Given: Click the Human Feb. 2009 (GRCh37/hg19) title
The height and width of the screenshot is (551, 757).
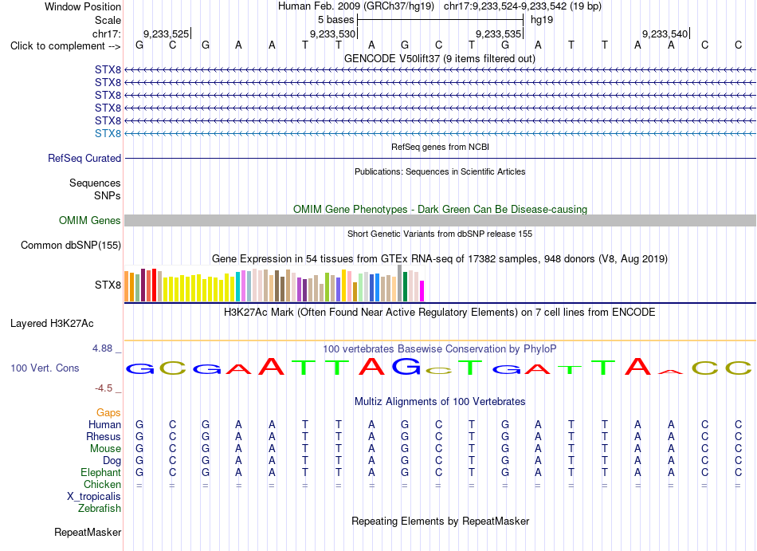Looking at the screenshot, I should point(356,6).
